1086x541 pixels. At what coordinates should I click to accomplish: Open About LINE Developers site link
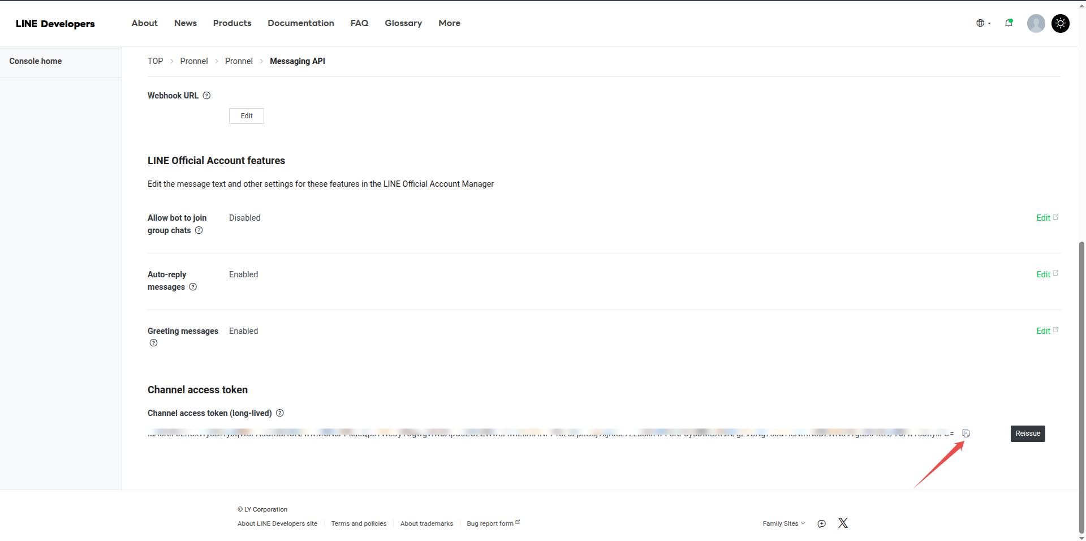pyautogui.click(x=277, y=523)
